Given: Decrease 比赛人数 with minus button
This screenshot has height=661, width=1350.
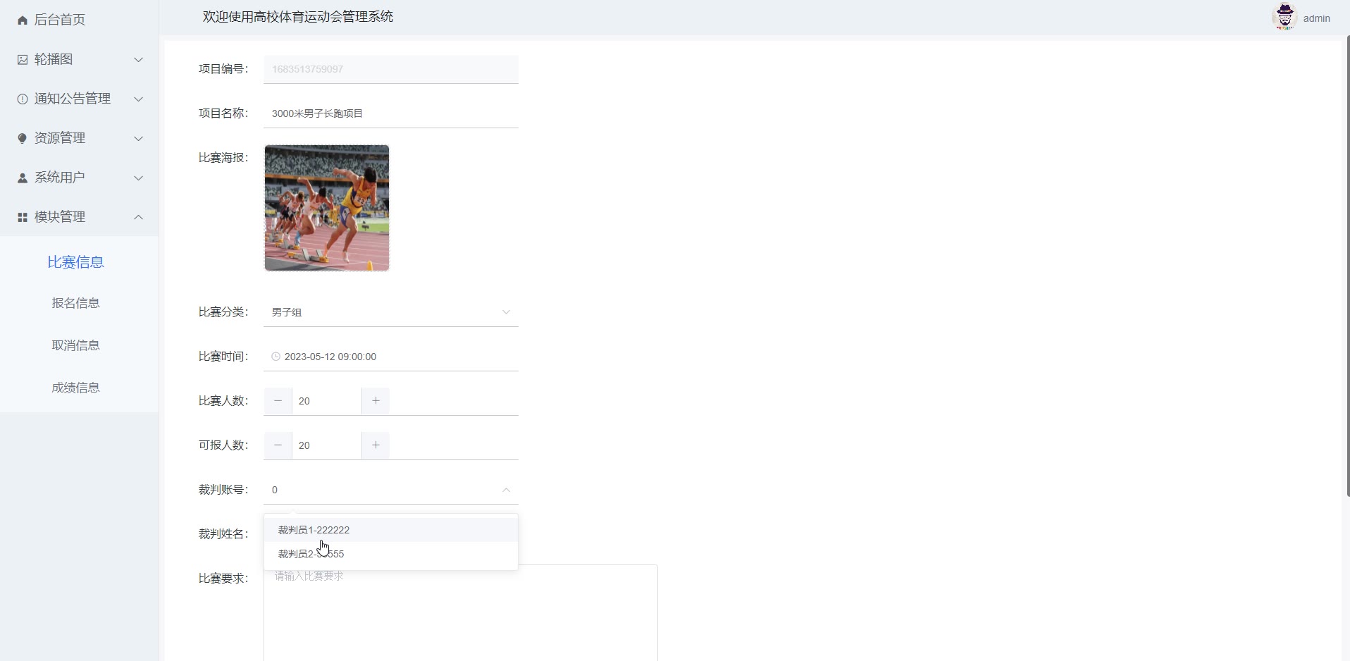Looking at the screenshot, I should pos(278,401).
